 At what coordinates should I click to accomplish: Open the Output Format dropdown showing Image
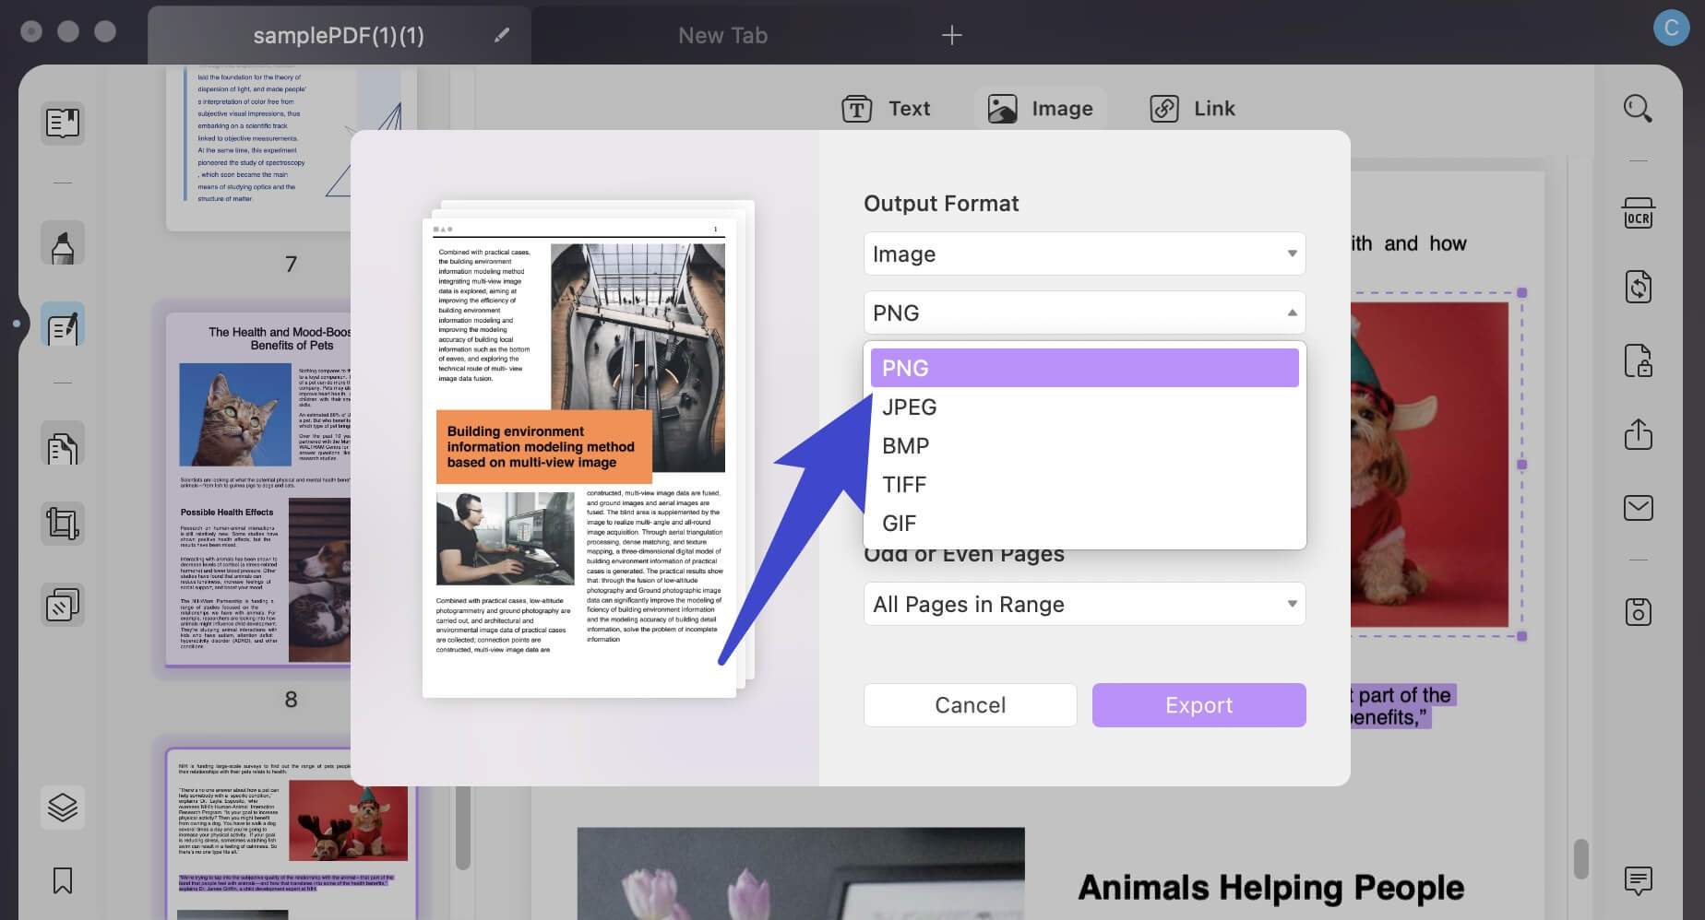pos(1084,254)
